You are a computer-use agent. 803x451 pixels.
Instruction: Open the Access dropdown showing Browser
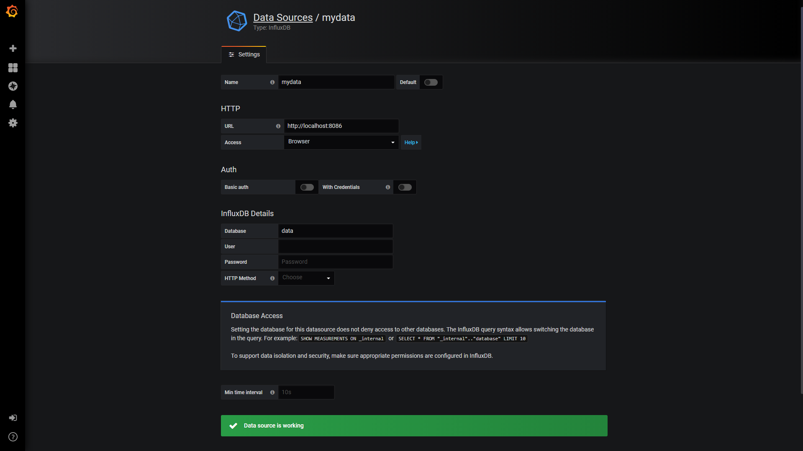(341, 142)
